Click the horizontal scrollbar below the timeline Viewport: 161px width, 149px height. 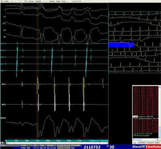(57, 143)
